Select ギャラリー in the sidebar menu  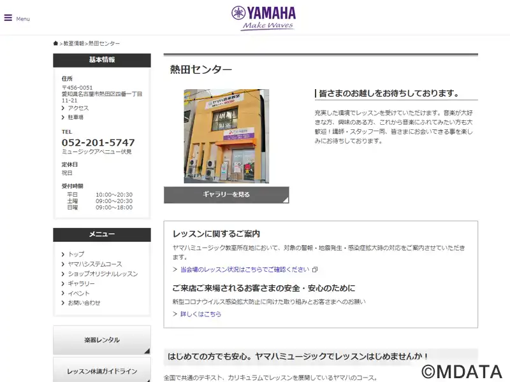(82, 283)
